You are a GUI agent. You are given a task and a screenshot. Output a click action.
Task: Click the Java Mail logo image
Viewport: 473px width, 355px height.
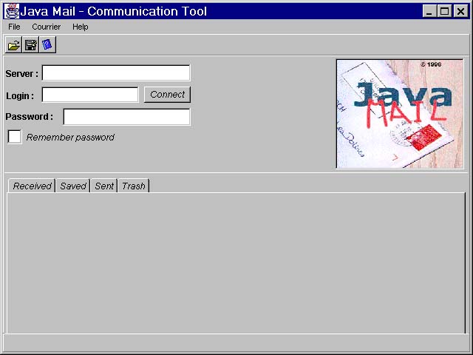400,114
